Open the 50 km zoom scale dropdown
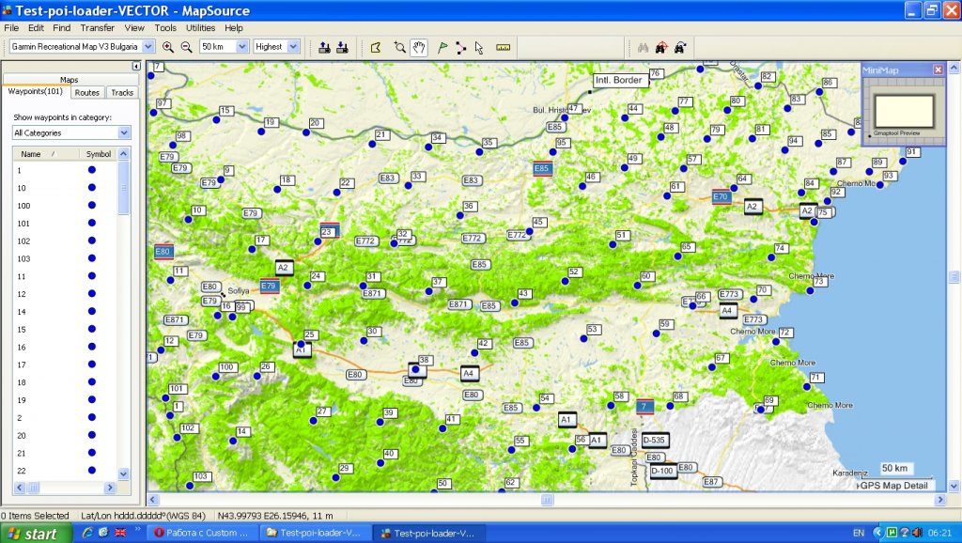 [x=242, y=46]
